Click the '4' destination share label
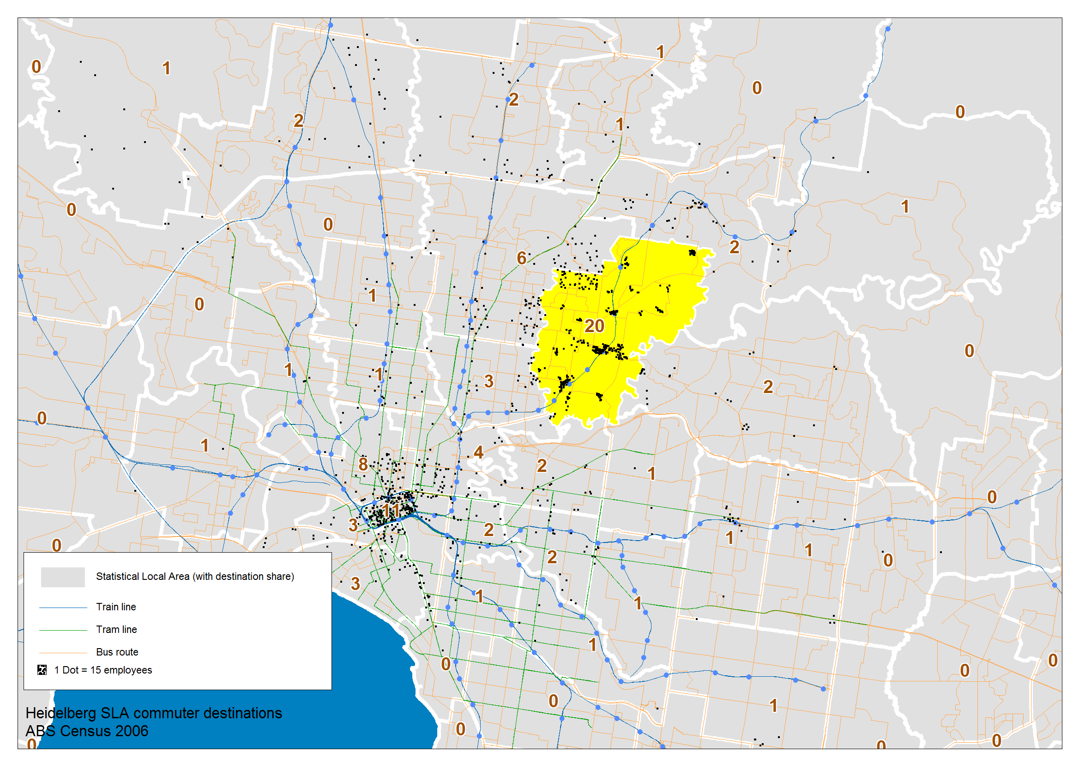The width and height of the screenshot is (1079, 763). click(479, 452)
